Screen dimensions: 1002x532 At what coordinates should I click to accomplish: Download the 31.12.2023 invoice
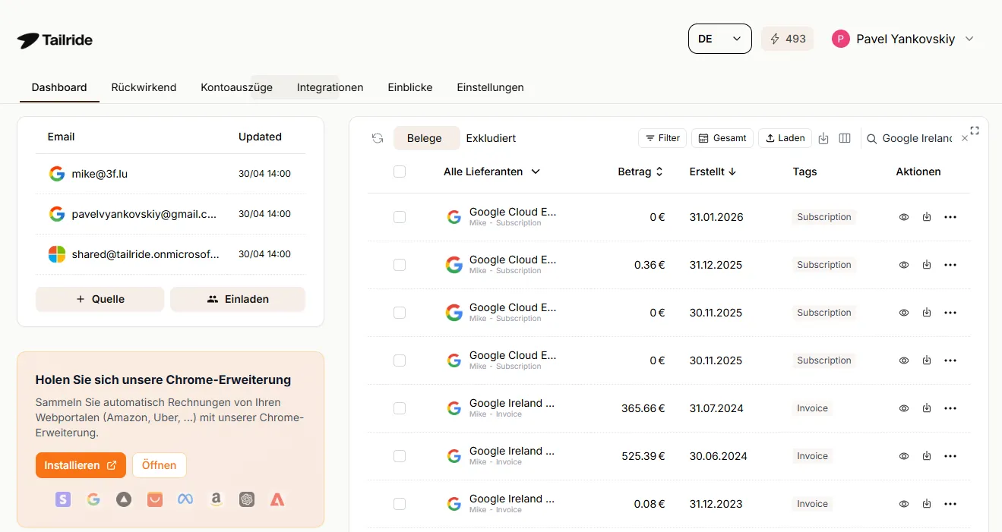927,504
